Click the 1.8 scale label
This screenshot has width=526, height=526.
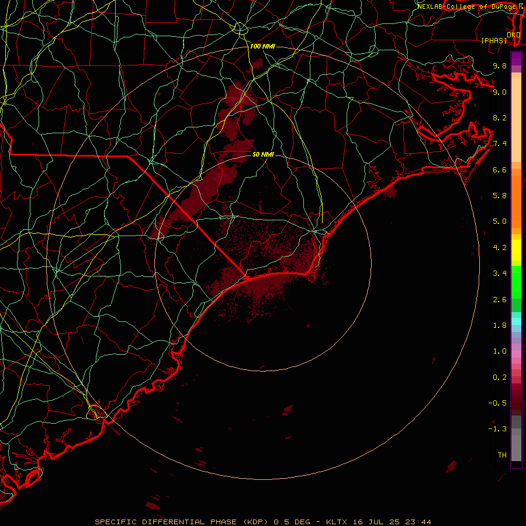coord(500,326)
